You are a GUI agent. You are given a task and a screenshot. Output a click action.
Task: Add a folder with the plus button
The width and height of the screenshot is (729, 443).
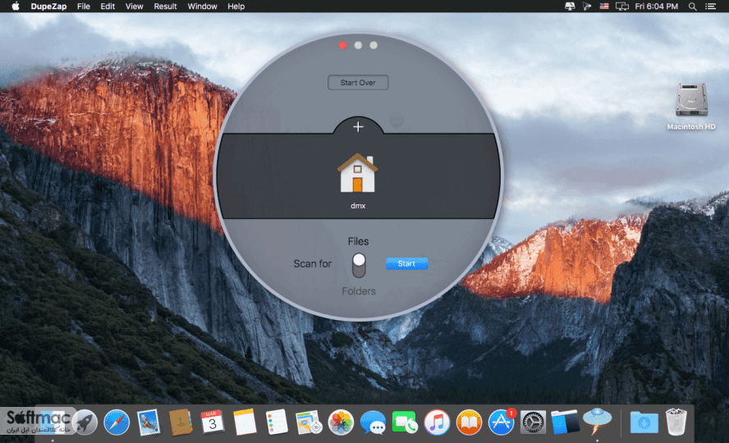(x=358, y=127)
